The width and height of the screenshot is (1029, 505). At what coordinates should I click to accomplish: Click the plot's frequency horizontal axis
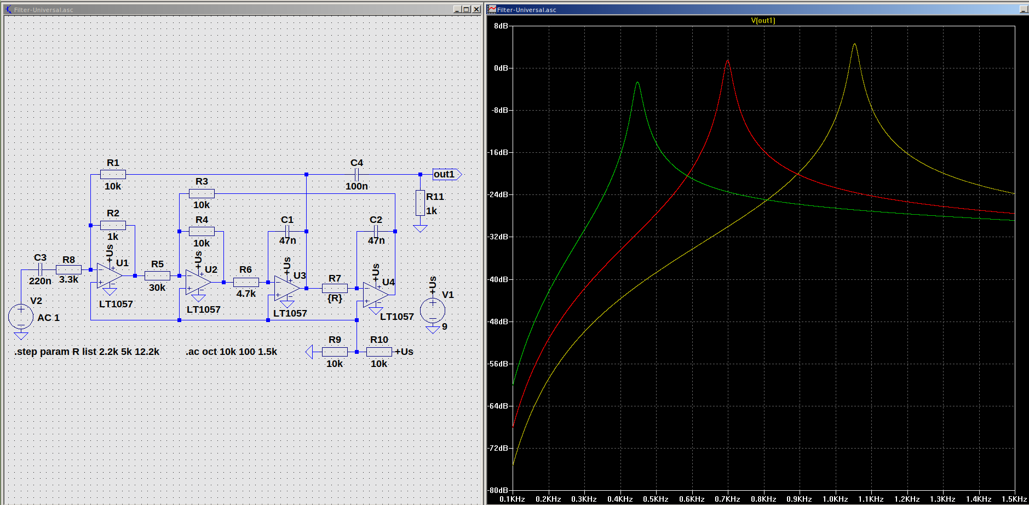pos(763,499)
